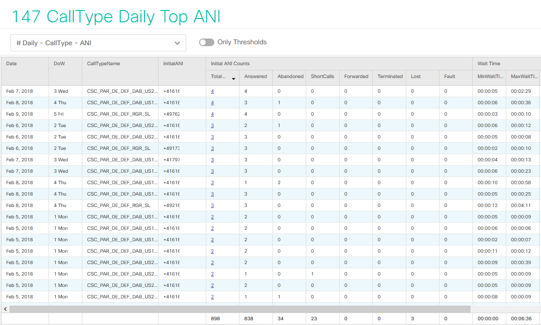Open total link 3 for +49216 row

point(212,206)
